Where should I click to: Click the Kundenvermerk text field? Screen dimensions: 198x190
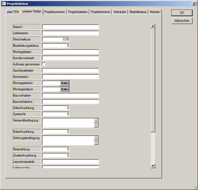[x=70, y=58]
